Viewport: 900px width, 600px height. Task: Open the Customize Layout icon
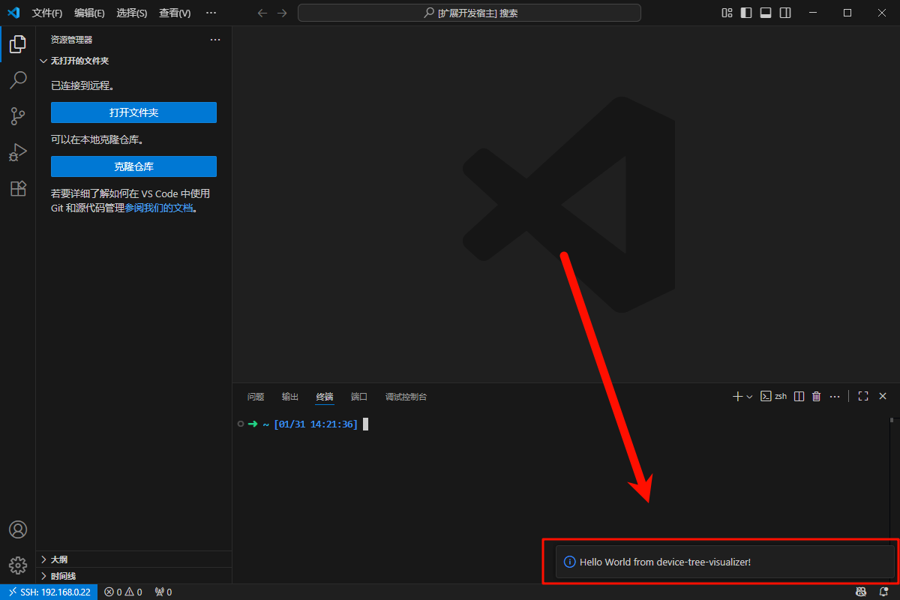[x=727, y=13]
